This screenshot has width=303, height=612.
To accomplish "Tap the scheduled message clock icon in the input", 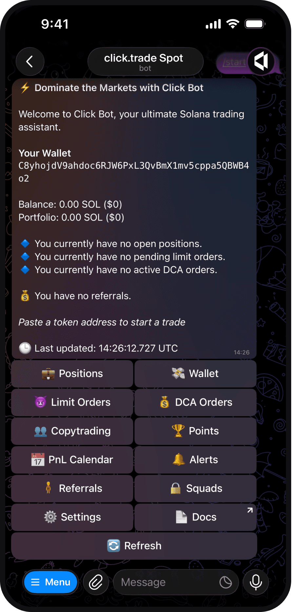I will tap(226, 582).
